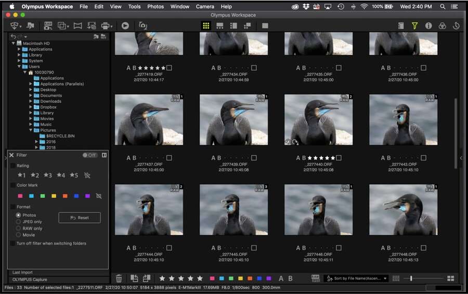The height and width of the screenshot is (294, 468).
Task: Open the Camera menu
Action: 205,7
